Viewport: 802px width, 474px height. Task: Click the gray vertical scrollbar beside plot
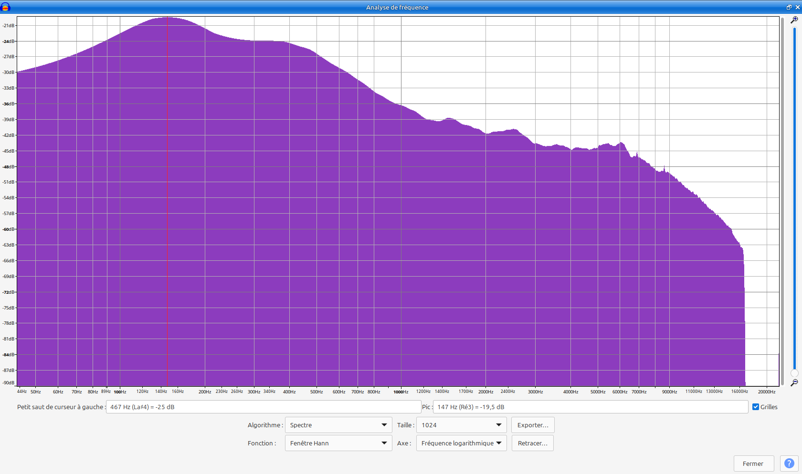coord(783,201)
